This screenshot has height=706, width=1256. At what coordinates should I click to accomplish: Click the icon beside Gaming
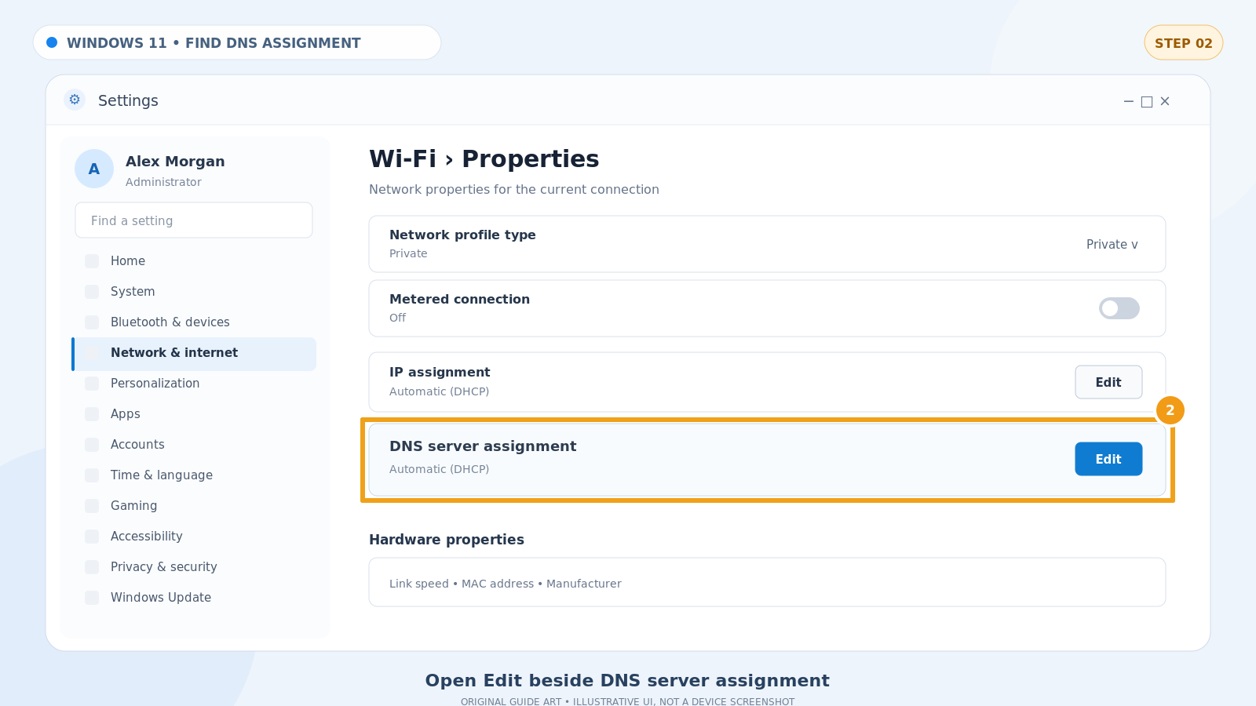coord(92,506)
